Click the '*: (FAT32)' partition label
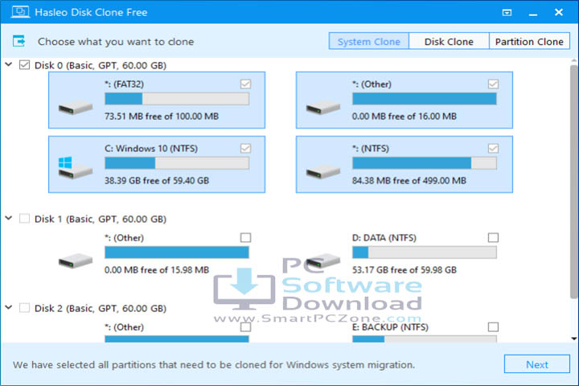Image resolution: width=579 pixels, height=386 pixels. tap(124, 84)
